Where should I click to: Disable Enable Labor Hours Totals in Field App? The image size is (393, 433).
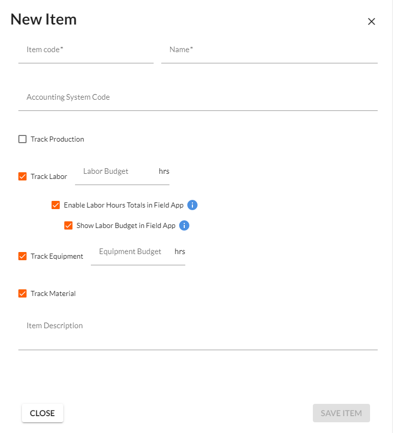(x=56, y=205)
